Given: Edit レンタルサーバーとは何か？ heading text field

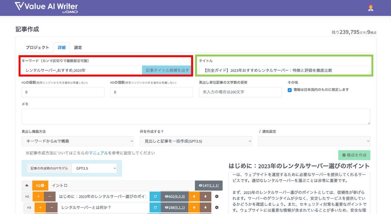Looking at the screenshot, I should (104, 208).
